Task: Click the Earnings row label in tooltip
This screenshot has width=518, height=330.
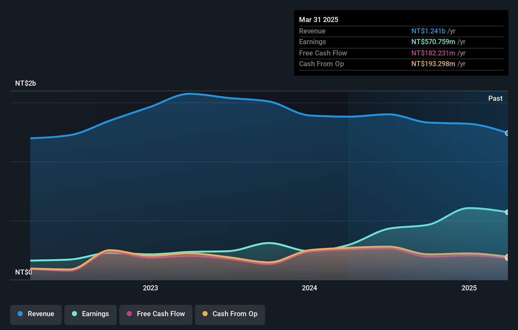Action: [312, 42]
